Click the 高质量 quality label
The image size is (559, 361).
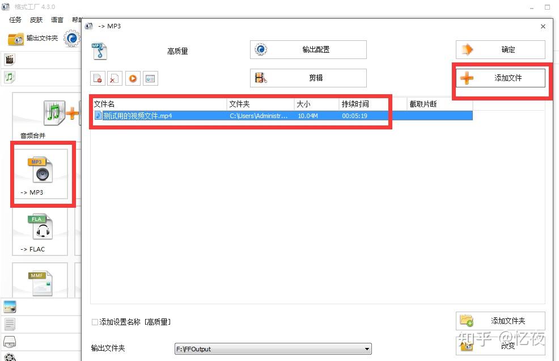pyautogui.click(x=177, y=52)
